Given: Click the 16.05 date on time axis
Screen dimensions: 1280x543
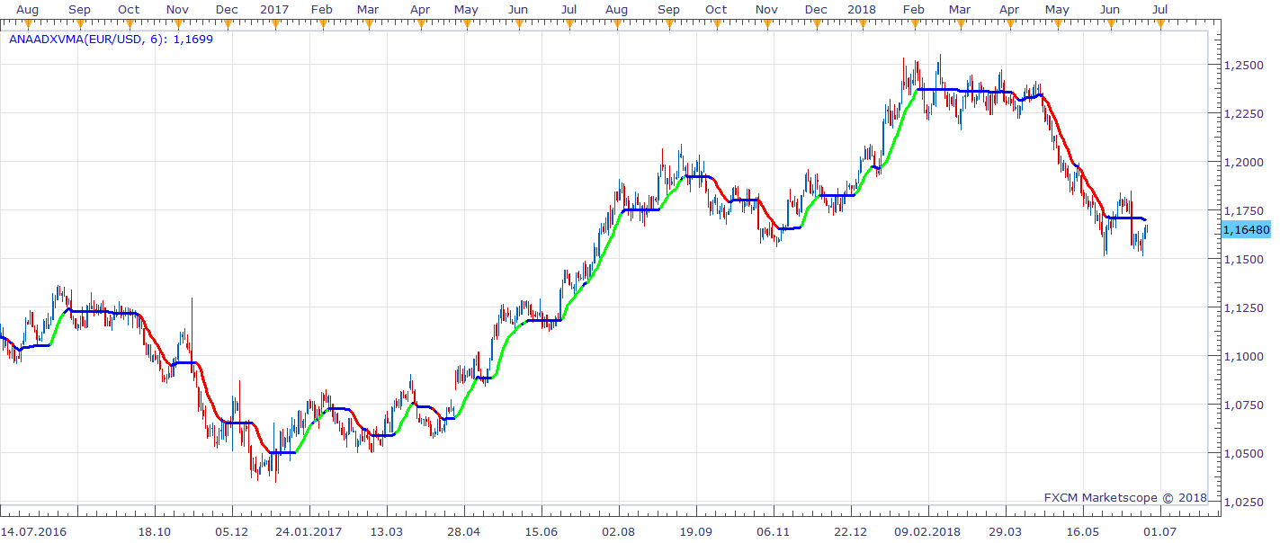Looking at the screenshot, I should [1083, 532].
